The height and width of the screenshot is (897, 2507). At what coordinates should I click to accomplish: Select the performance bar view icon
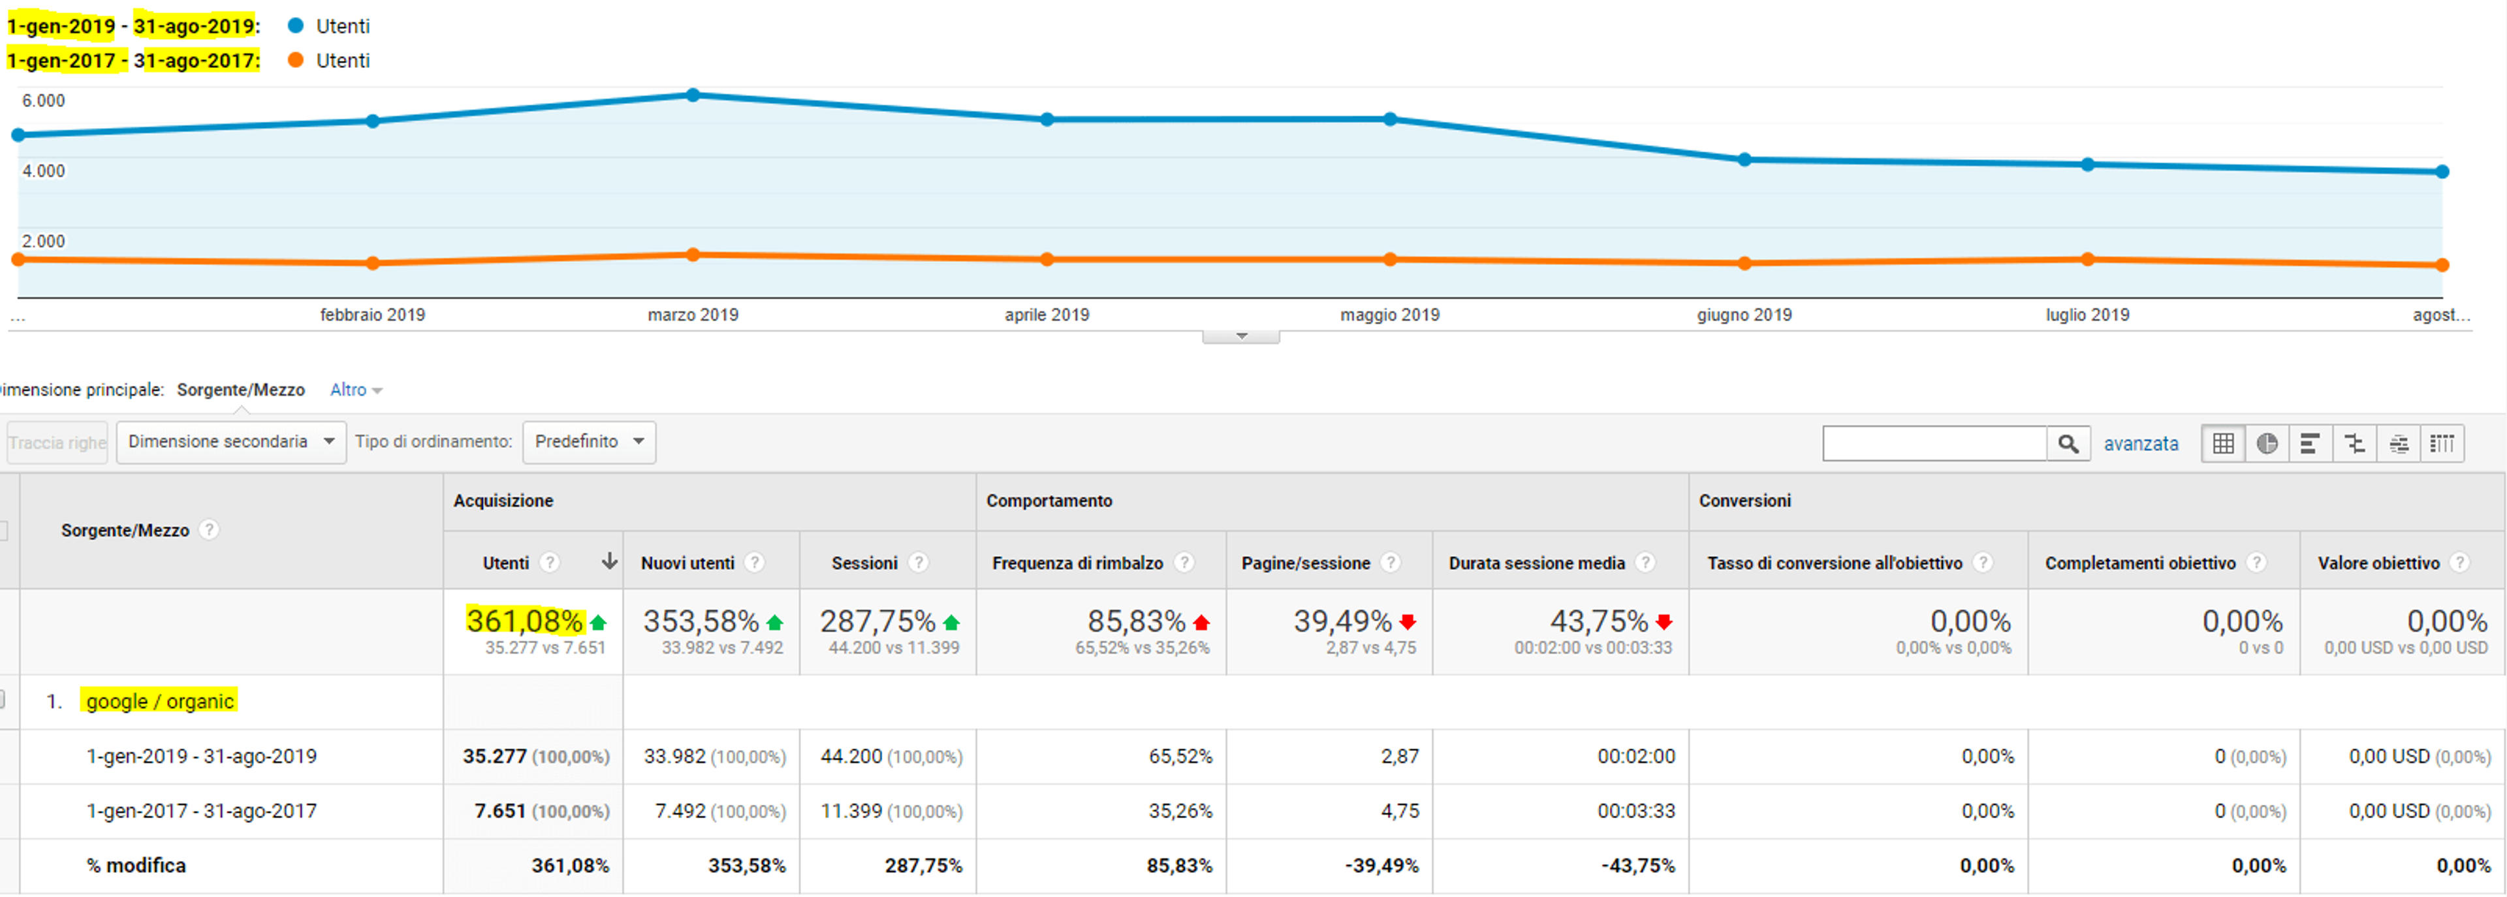click(2310, 444)
